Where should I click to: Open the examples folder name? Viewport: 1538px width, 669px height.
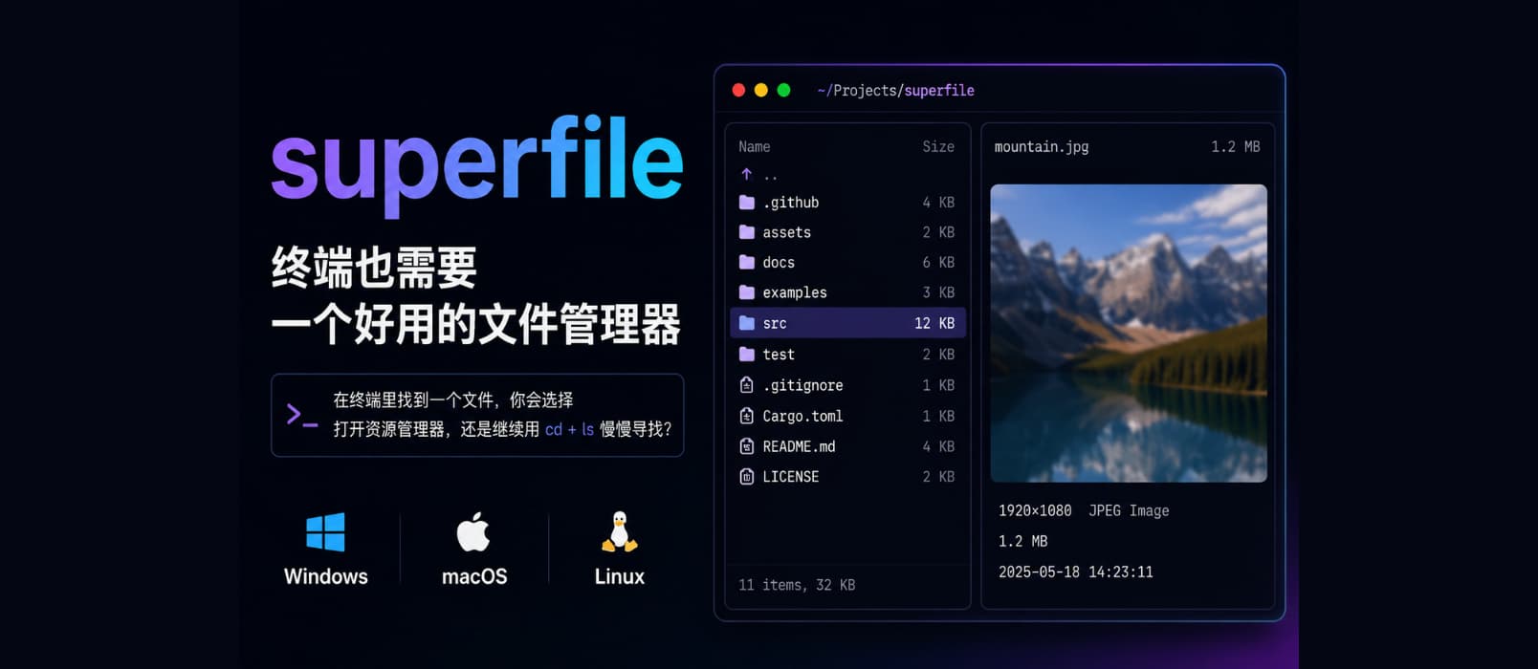click(x=795, y=292)
